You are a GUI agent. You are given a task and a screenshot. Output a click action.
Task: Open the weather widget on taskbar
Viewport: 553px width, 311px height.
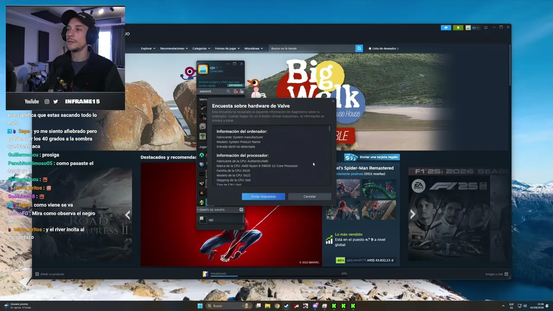coord(17,306)
